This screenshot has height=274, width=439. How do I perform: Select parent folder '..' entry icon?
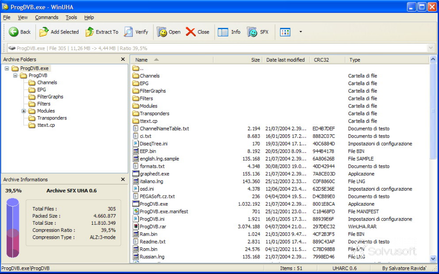136,68
